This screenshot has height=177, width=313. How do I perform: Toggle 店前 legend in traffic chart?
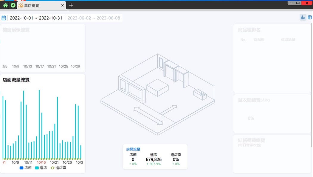26,168
